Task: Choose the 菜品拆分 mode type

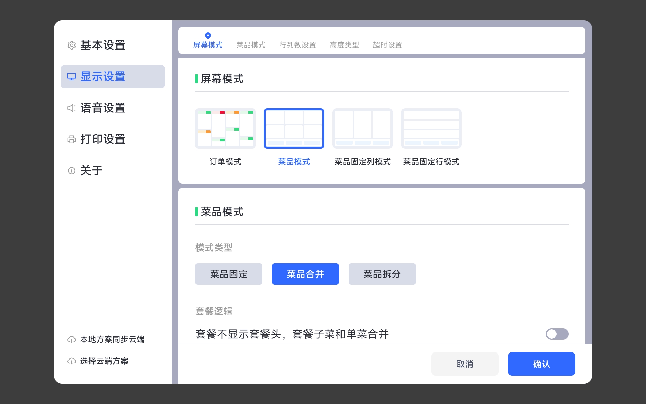Action: click(382, 274)
